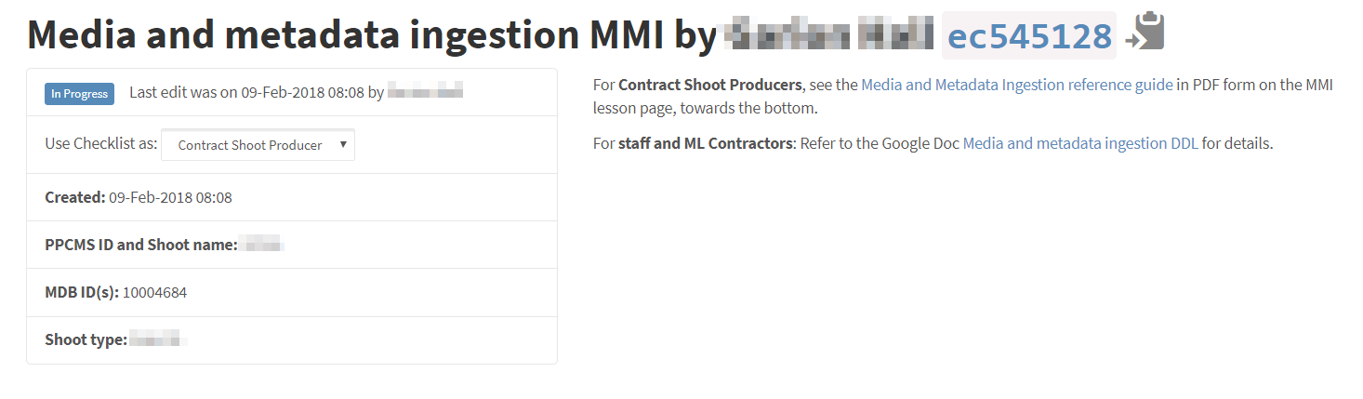
Task: Click the In Progress status badge
Action: click(x=79, y=93)
